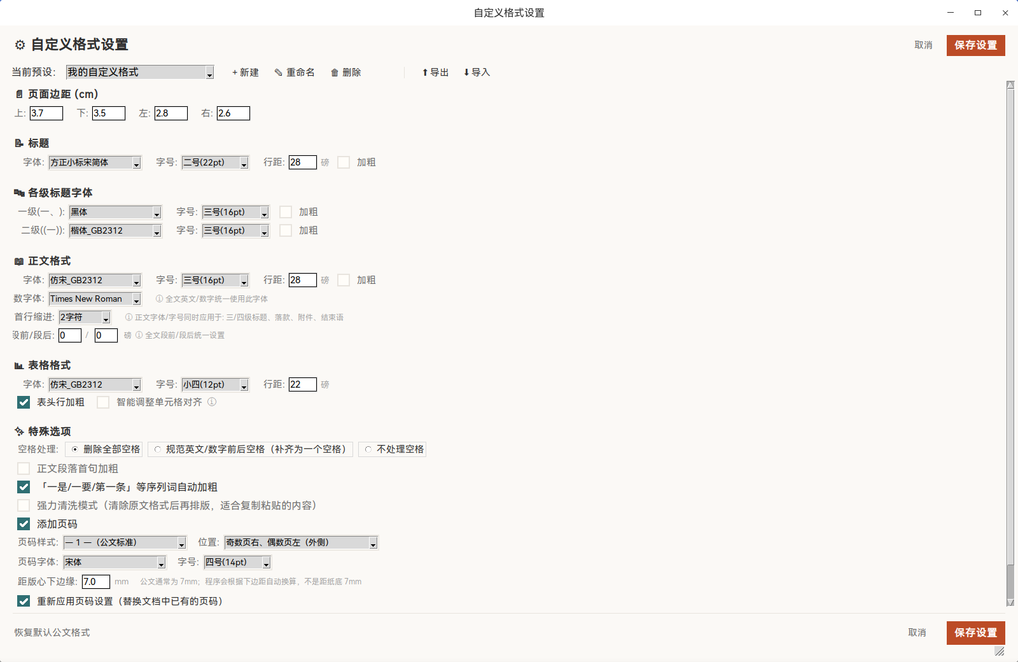Open 一级 heading font dropdown 黑体
1018x662 pixels.
(115, 212)
